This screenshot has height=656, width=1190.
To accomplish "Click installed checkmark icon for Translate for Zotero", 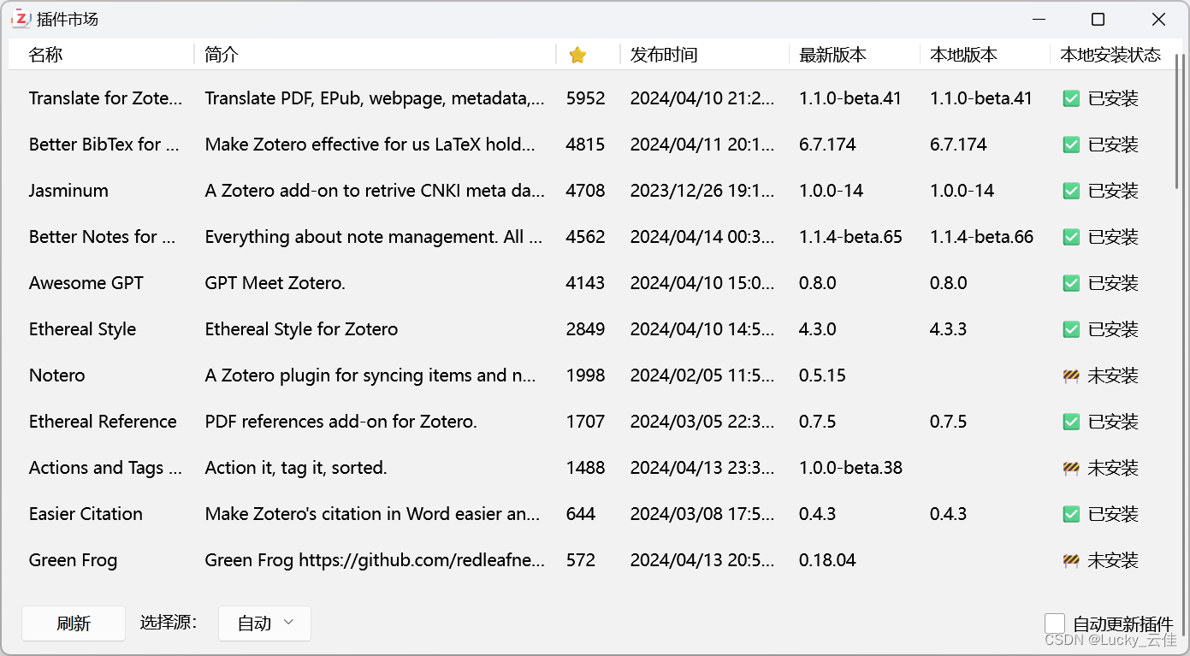I will pos(1071,98).
